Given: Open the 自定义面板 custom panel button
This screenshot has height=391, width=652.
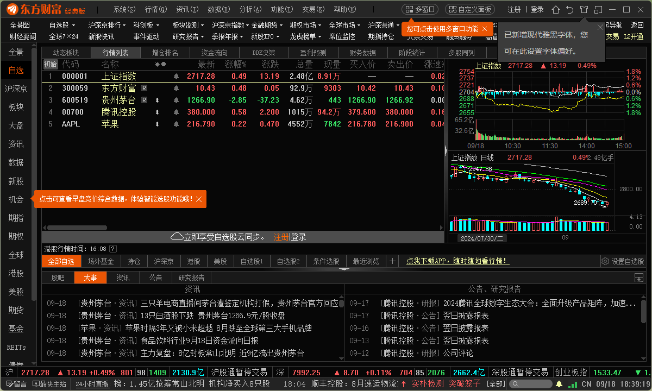Looking at the screenshot, I should tap(470, 10).
